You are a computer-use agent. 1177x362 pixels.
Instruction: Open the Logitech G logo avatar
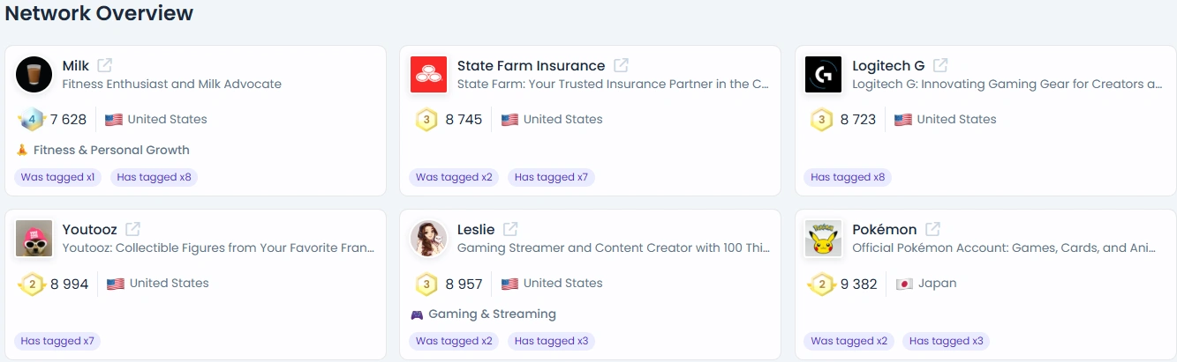point(824,74)
